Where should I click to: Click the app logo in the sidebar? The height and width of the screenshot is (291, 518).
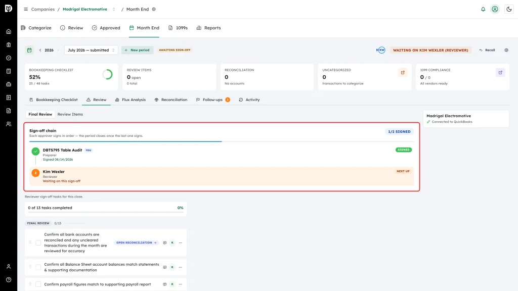tap(9, 8)
